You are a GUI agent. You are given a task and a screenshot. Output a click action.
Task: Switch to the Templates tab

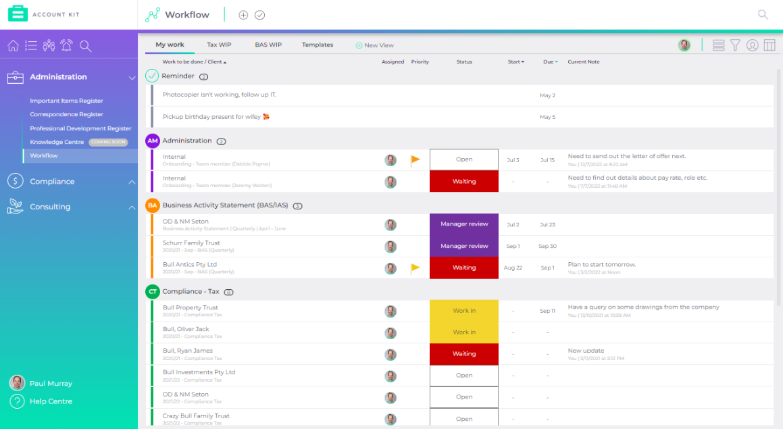point(317,45)
